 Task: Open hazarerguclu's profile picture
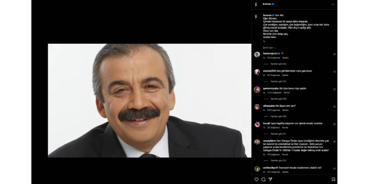(x=257, y=54)
